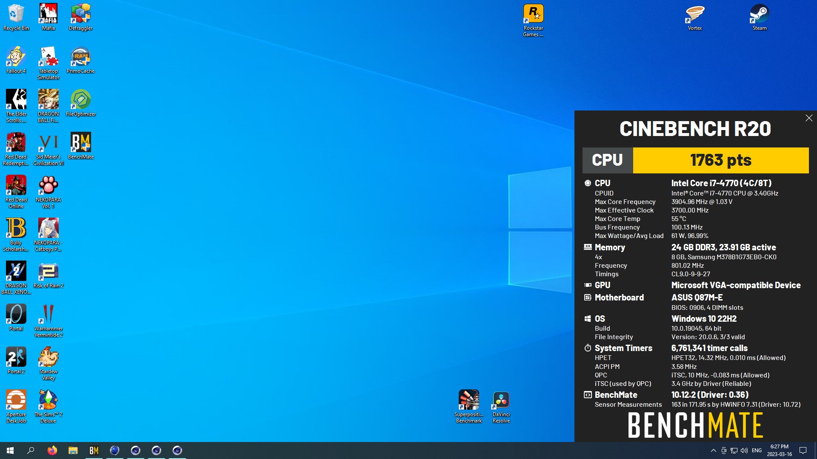817x459 pixels.
Task: Launch the Red Dead Online shortcut
Action: pos(16,192)
